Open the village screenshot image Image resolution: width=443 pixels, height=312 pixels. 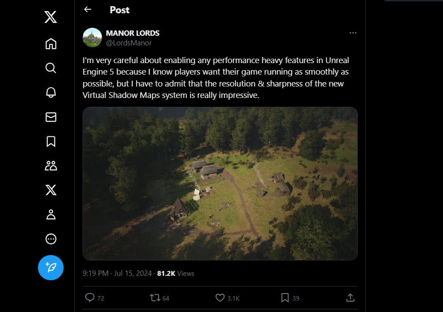coord(220,182)
